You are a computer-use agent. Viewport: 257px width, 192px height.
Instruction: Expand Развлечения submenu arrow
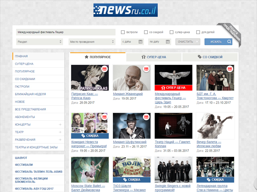coord(60,140)
